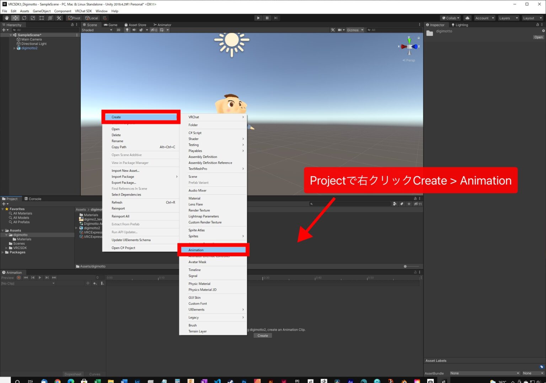Select the Rect Transform tool
546x383 pixels.
(x=42, y=18)
